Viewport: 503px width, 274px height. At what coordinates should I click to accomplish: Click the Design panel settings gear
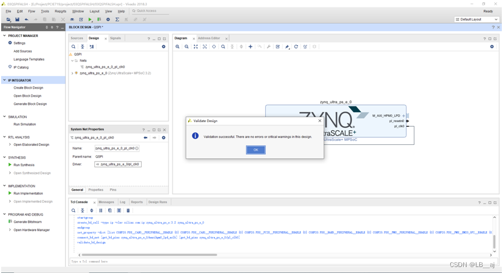pyautogui.click(x=164, y=46)
